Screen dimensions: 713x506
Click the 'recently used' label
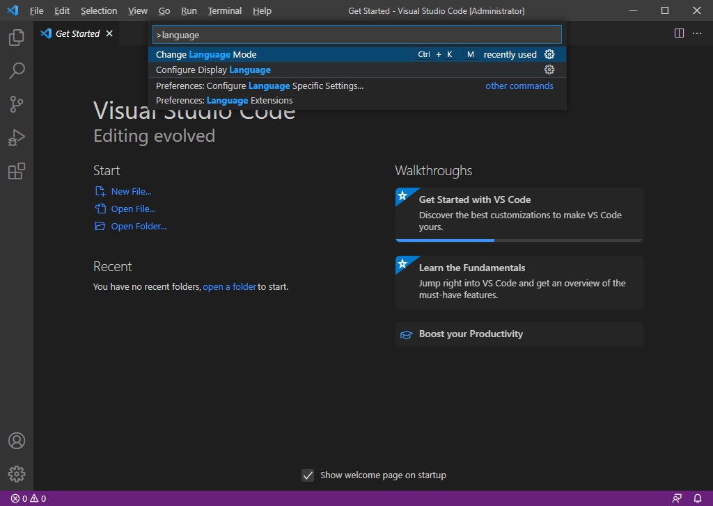point(510,54)
